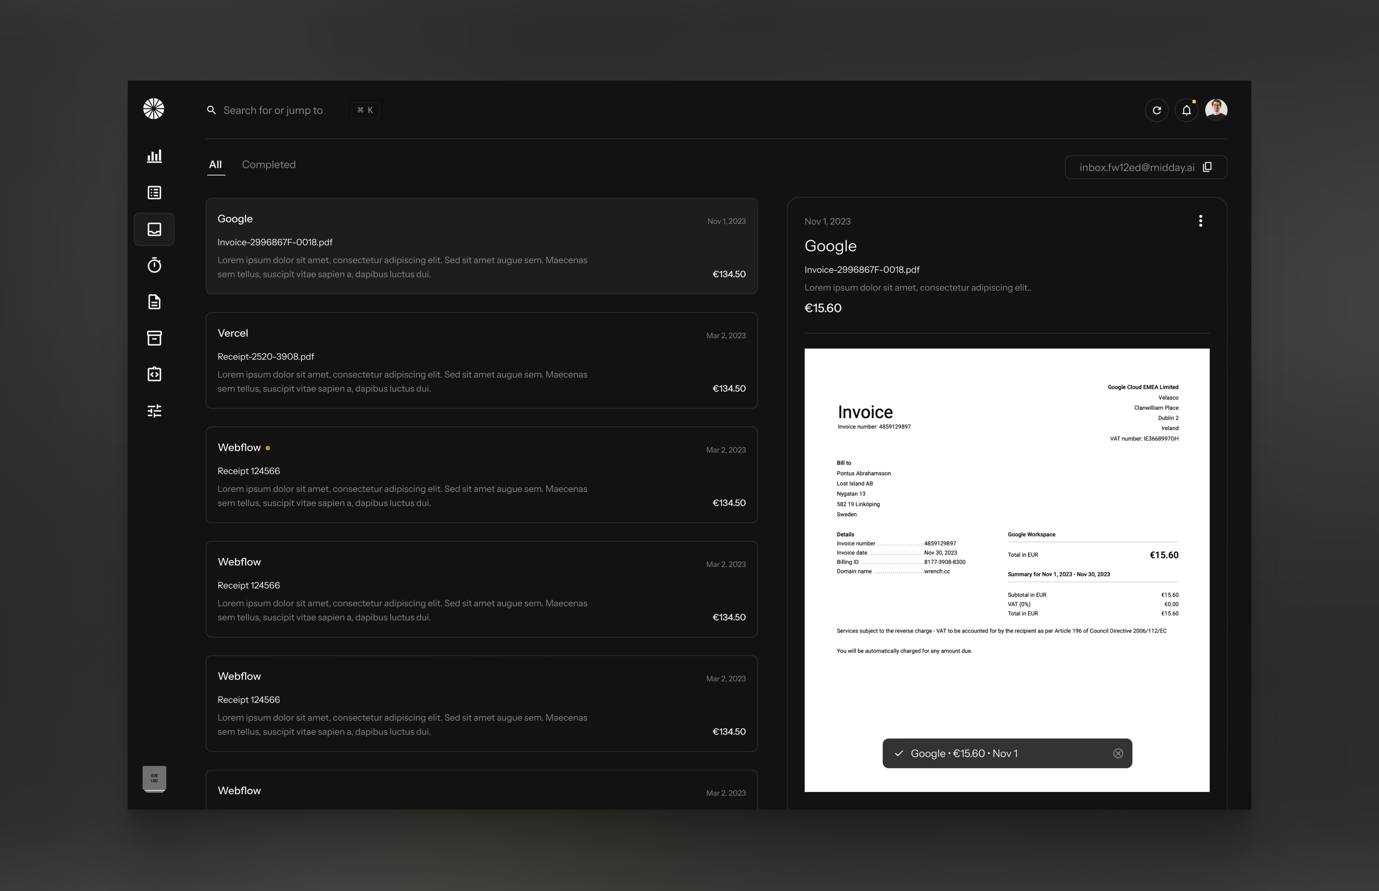Image resolution: width=1379 pixels, height=891 pixels.
Task: Click the invoice PDF preview
Action: click(x=1006, y=570)
